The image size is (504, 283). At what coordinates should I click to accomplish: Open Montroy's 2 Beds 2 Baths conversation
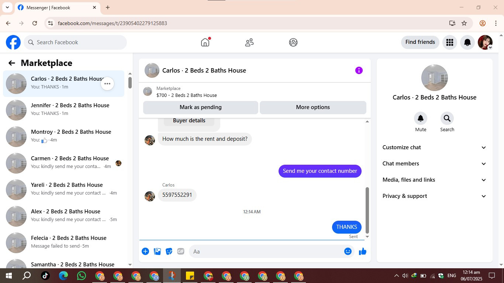click(x=63, y=137)
